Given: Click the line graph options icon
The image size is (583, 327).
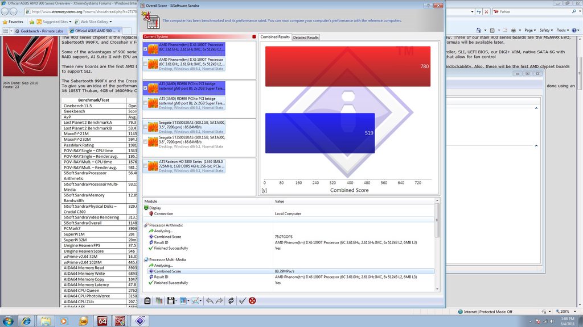Looking at the screenshot, I should click(x=195, y=301).
